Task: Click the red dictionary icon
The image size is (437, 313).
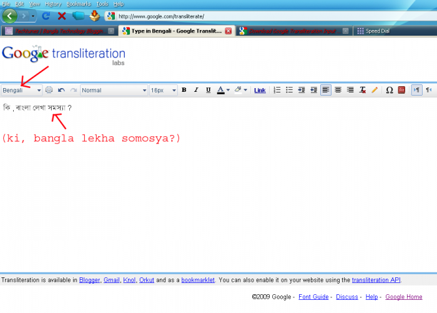Action: tap(401, 90)
